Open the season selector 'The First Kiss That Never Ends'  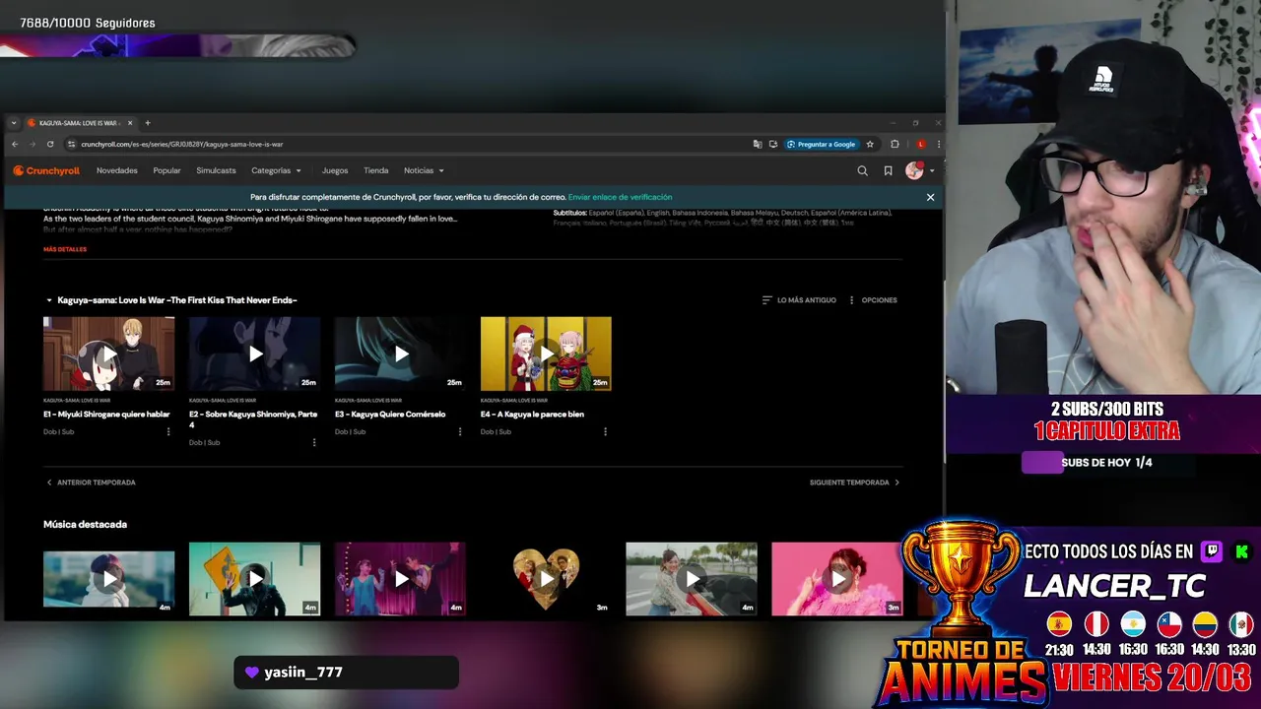(x=171, y=299)
